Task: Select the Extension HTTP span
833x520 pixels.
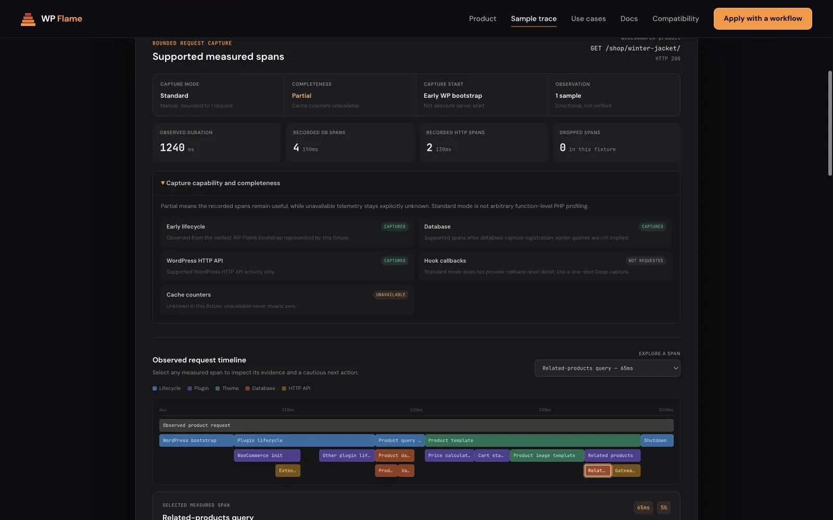Action: click(x=288, y=471)
